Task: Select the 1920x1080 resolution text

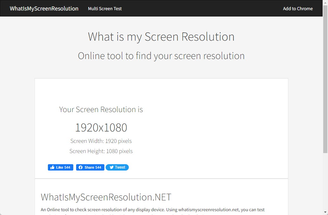Action: tap(101, 127)
